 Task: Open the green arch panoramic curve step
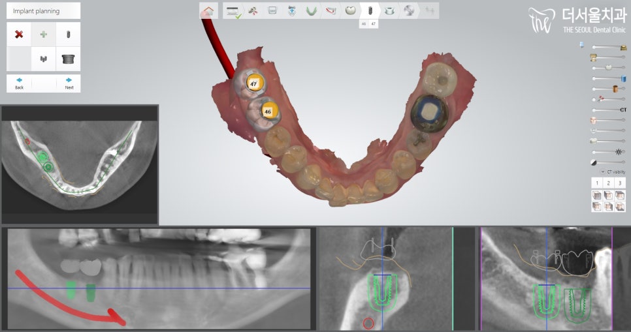(x=312, y=10)
